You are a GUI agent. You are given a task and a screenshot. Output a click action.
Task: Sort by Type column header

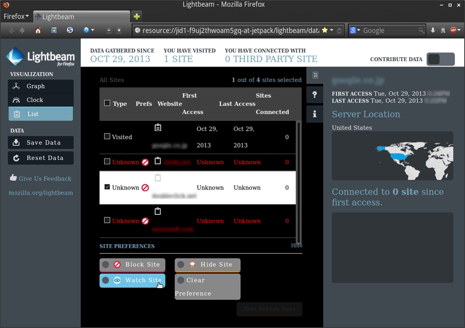[120, 104]
